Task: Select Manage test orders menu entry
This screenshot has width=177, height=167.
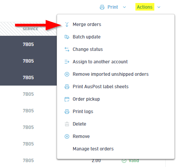Action: pos(93,149)
